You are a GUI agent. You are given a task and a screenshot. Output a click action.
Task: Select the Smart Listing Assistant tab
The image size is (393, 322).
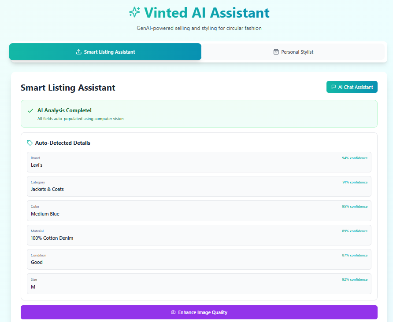[105, 52]
